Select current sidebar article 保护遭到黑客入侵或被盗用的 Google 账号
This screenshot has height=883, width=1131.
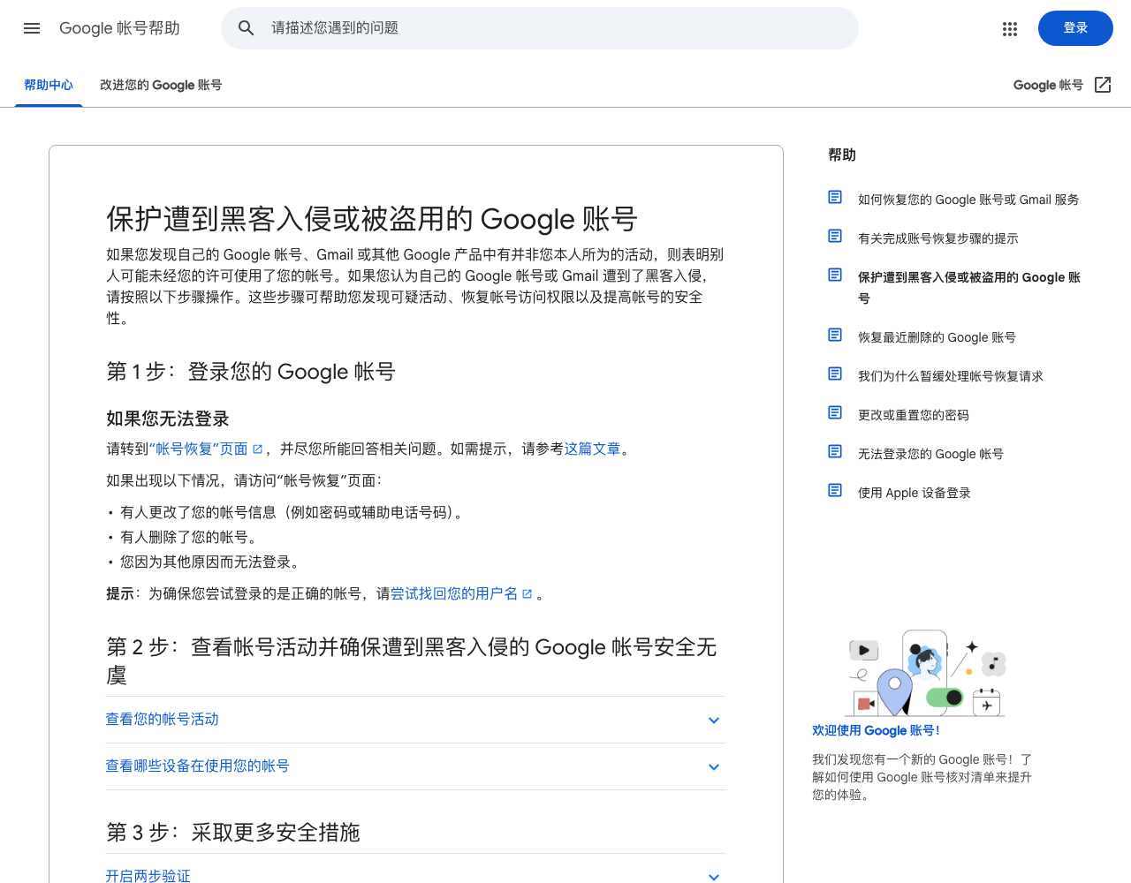pos(969,288)
